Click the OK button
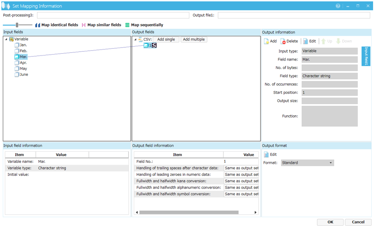The image size is (374, 229). (330, 222)
